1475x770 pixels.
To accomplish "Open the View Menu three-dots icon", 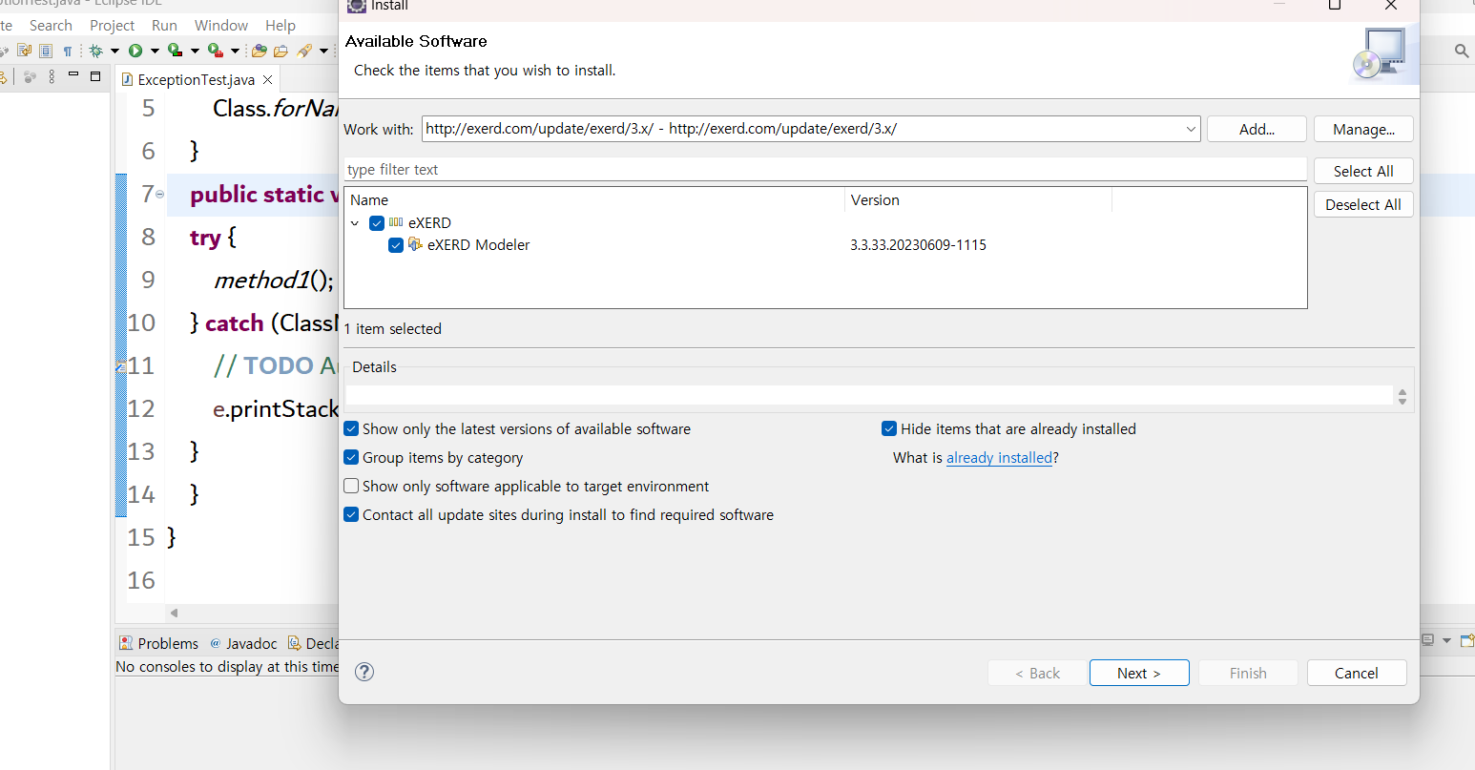I will [52, 76].
